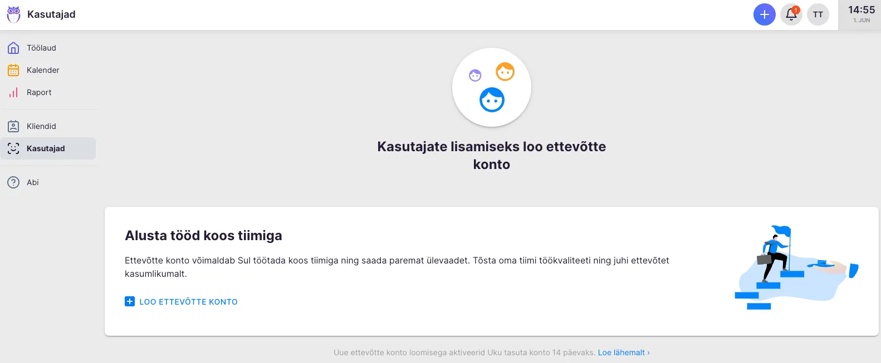The height and width of the screenshot is (363, 881).
Task: Follow the Loe lähemalt link
Action: pos(623,352)
